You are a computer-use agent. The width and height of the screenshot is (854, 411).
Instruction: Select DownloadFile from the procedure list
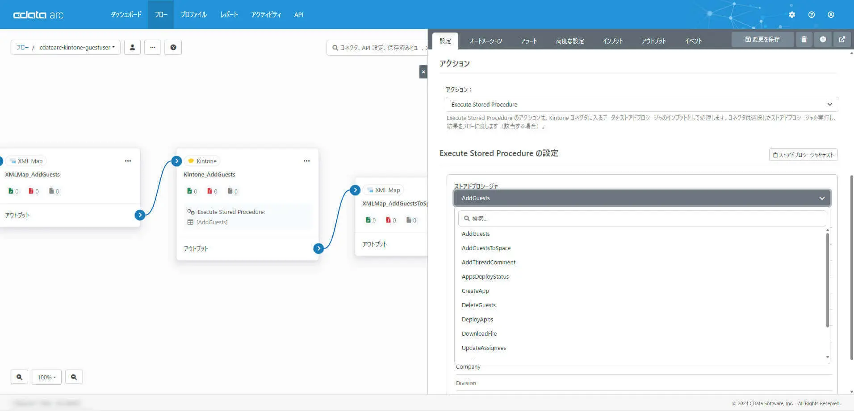pos(479,333)
